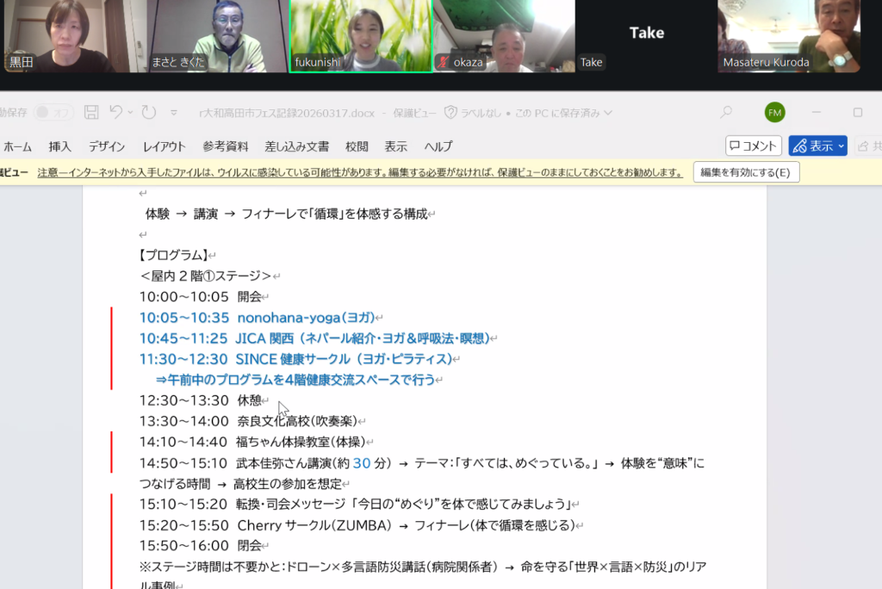The height and width of the screenshot is (589, 882).
Task: Click the muted microphone icon on okaza
Action: point(444,63)
